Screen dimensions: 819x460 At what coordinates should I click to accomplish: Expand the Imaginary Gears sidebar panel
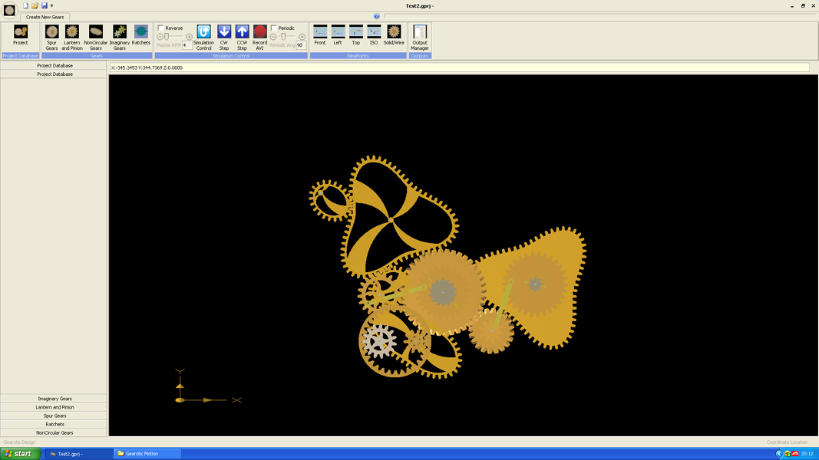pos(54,399)
